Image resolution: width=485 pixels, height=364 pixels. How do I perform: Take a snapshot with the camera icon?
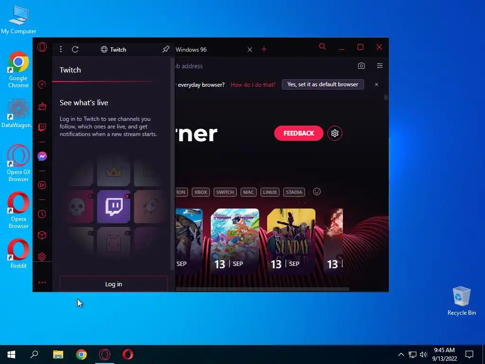[361, 65]
